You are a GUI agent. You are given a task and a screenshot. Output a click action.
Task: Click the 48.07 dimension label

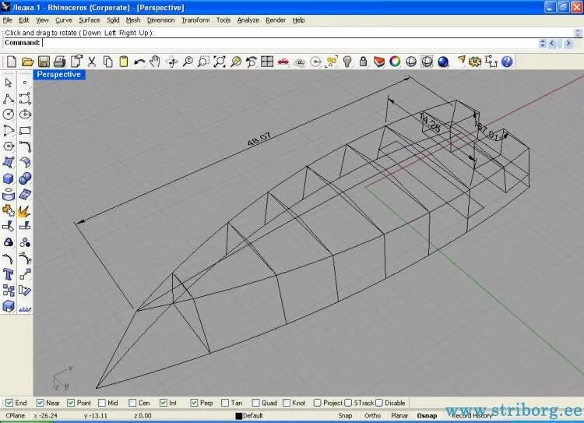coord(259,139)
